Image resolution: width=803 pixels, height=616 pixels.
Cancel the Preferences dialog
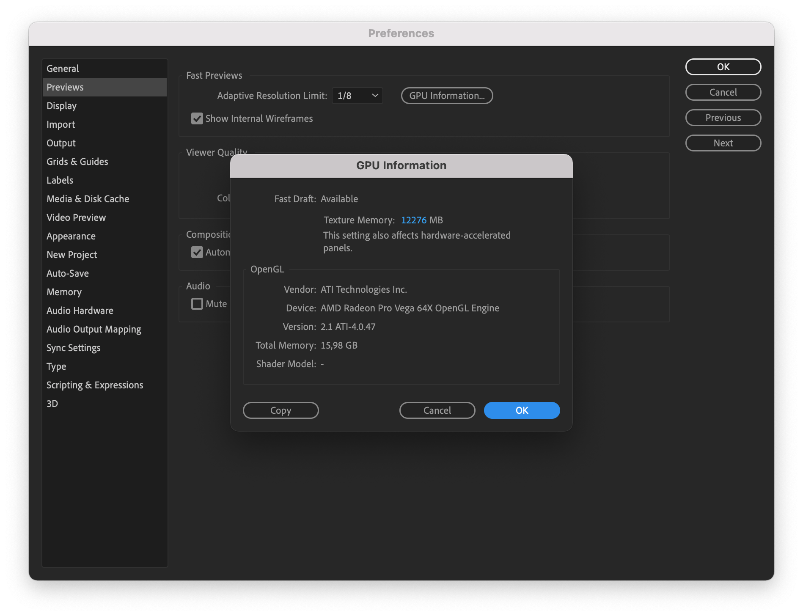(x=723, y=92)
